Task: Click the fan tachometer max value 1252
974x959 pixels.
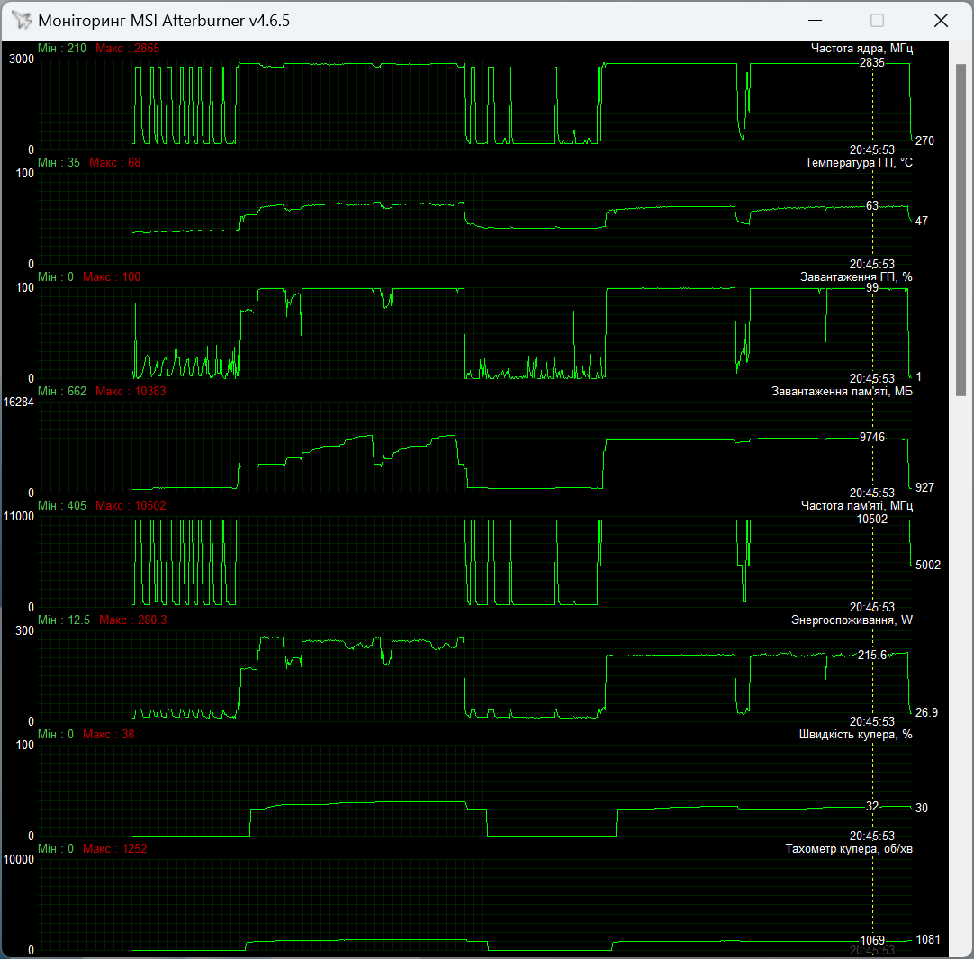Action: click(134, 849)
